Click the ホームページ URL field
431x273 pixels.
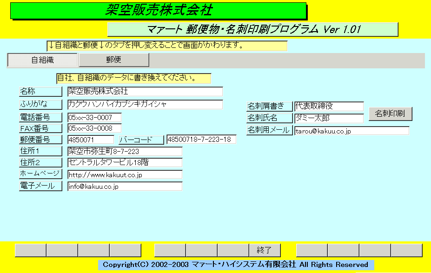(x=125, y=174)
